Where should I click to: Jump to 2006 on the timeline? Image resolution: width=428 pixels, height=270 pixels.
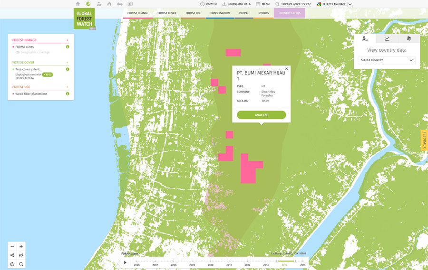click(137, 265)
